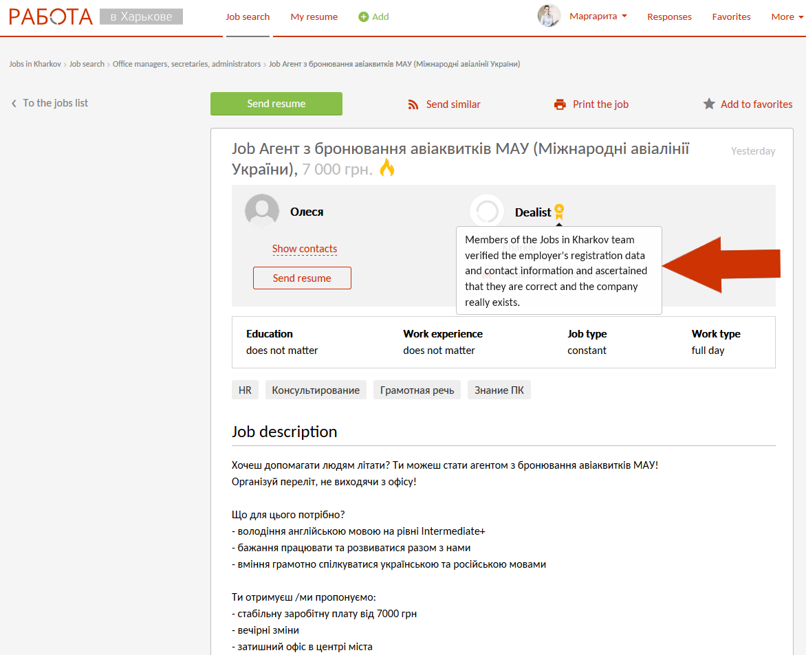Go back to the jobs list

50,103
